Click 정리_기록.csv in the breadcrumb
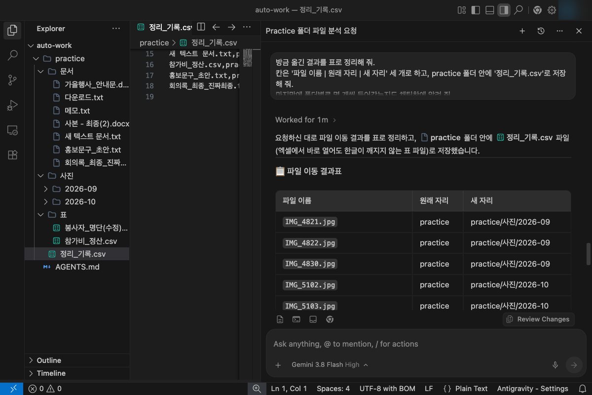 [x=209, y=43]
